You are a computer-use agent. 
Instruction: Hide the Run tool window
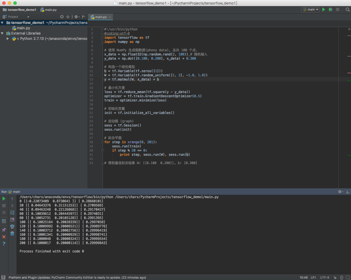[348, 192]
